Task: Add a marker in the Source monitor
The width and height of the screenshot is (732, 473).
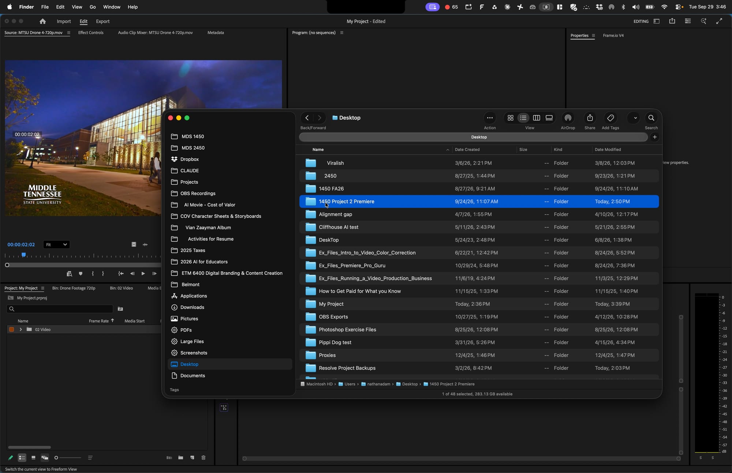Action: [x=81, y=274]
